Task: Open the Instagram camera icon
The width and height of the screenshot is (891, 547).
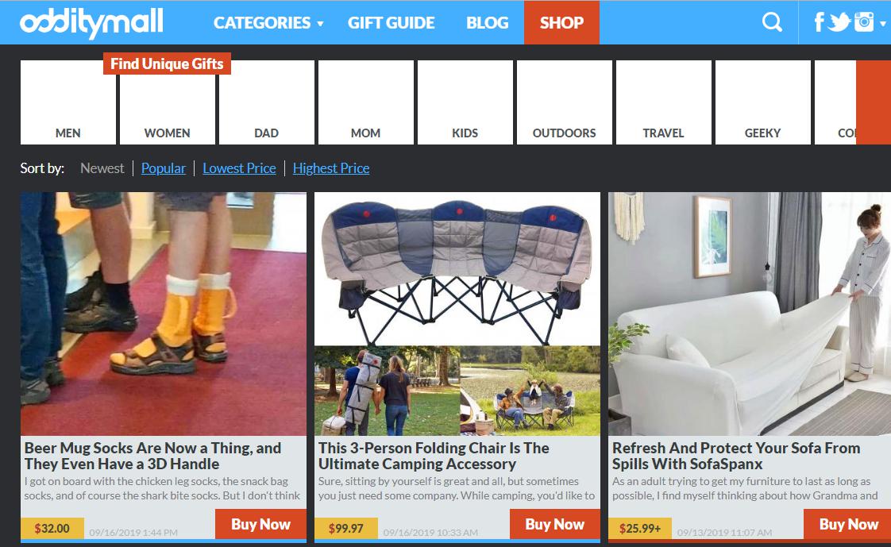Action: point(864,22)
